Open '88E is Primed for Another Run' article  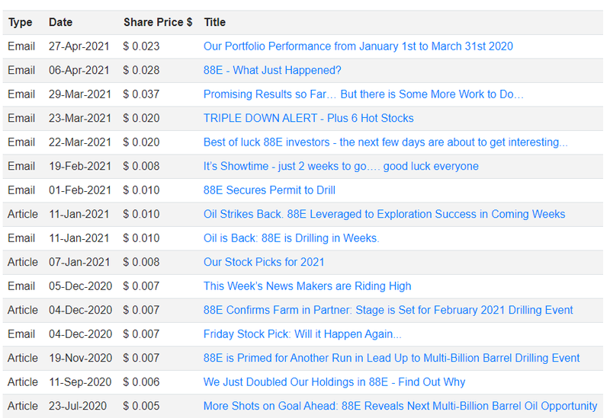391,358
